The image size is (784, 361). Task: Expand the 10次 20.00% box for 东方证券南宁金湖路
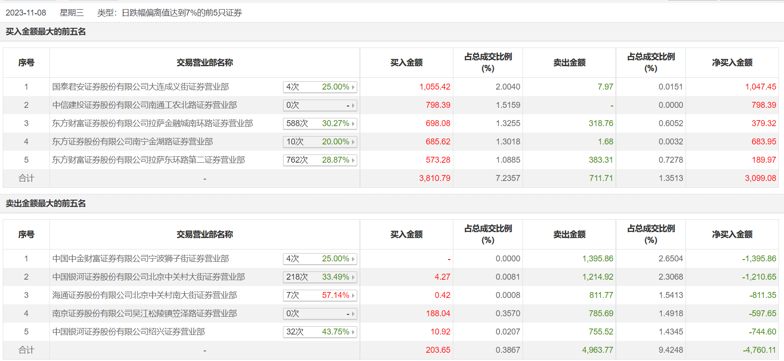320,142
